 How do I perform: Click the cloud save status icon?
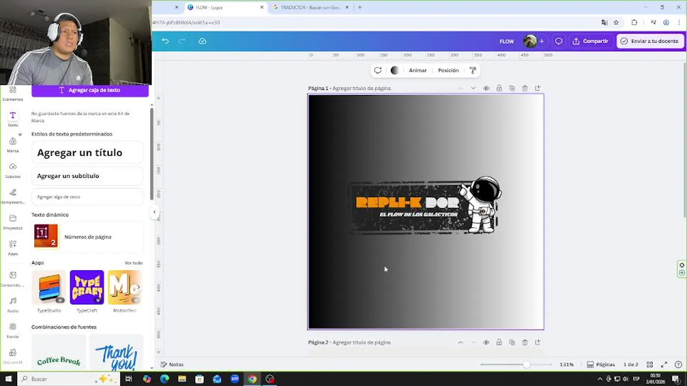[x=202, y=41]
